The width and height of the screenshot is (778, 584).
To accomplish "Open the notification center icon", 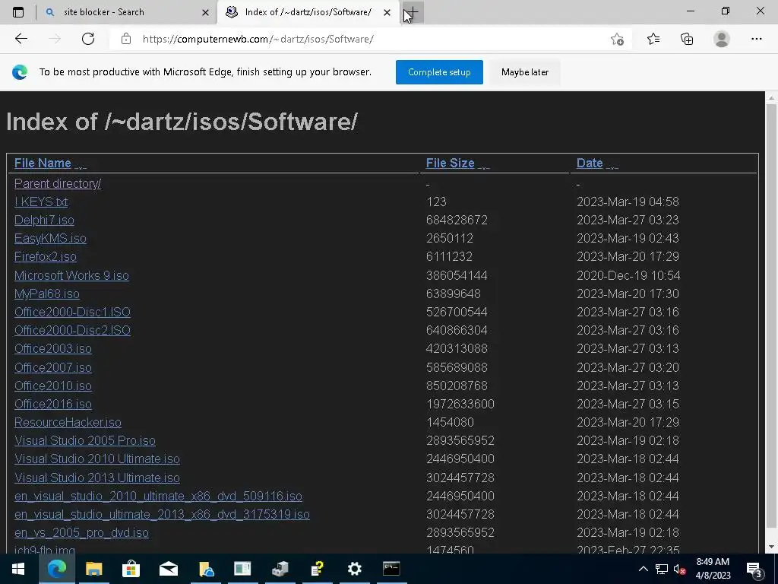I will coord(754,569).
